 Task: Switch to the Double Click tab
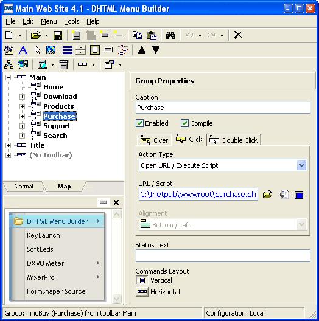point(234,140)
